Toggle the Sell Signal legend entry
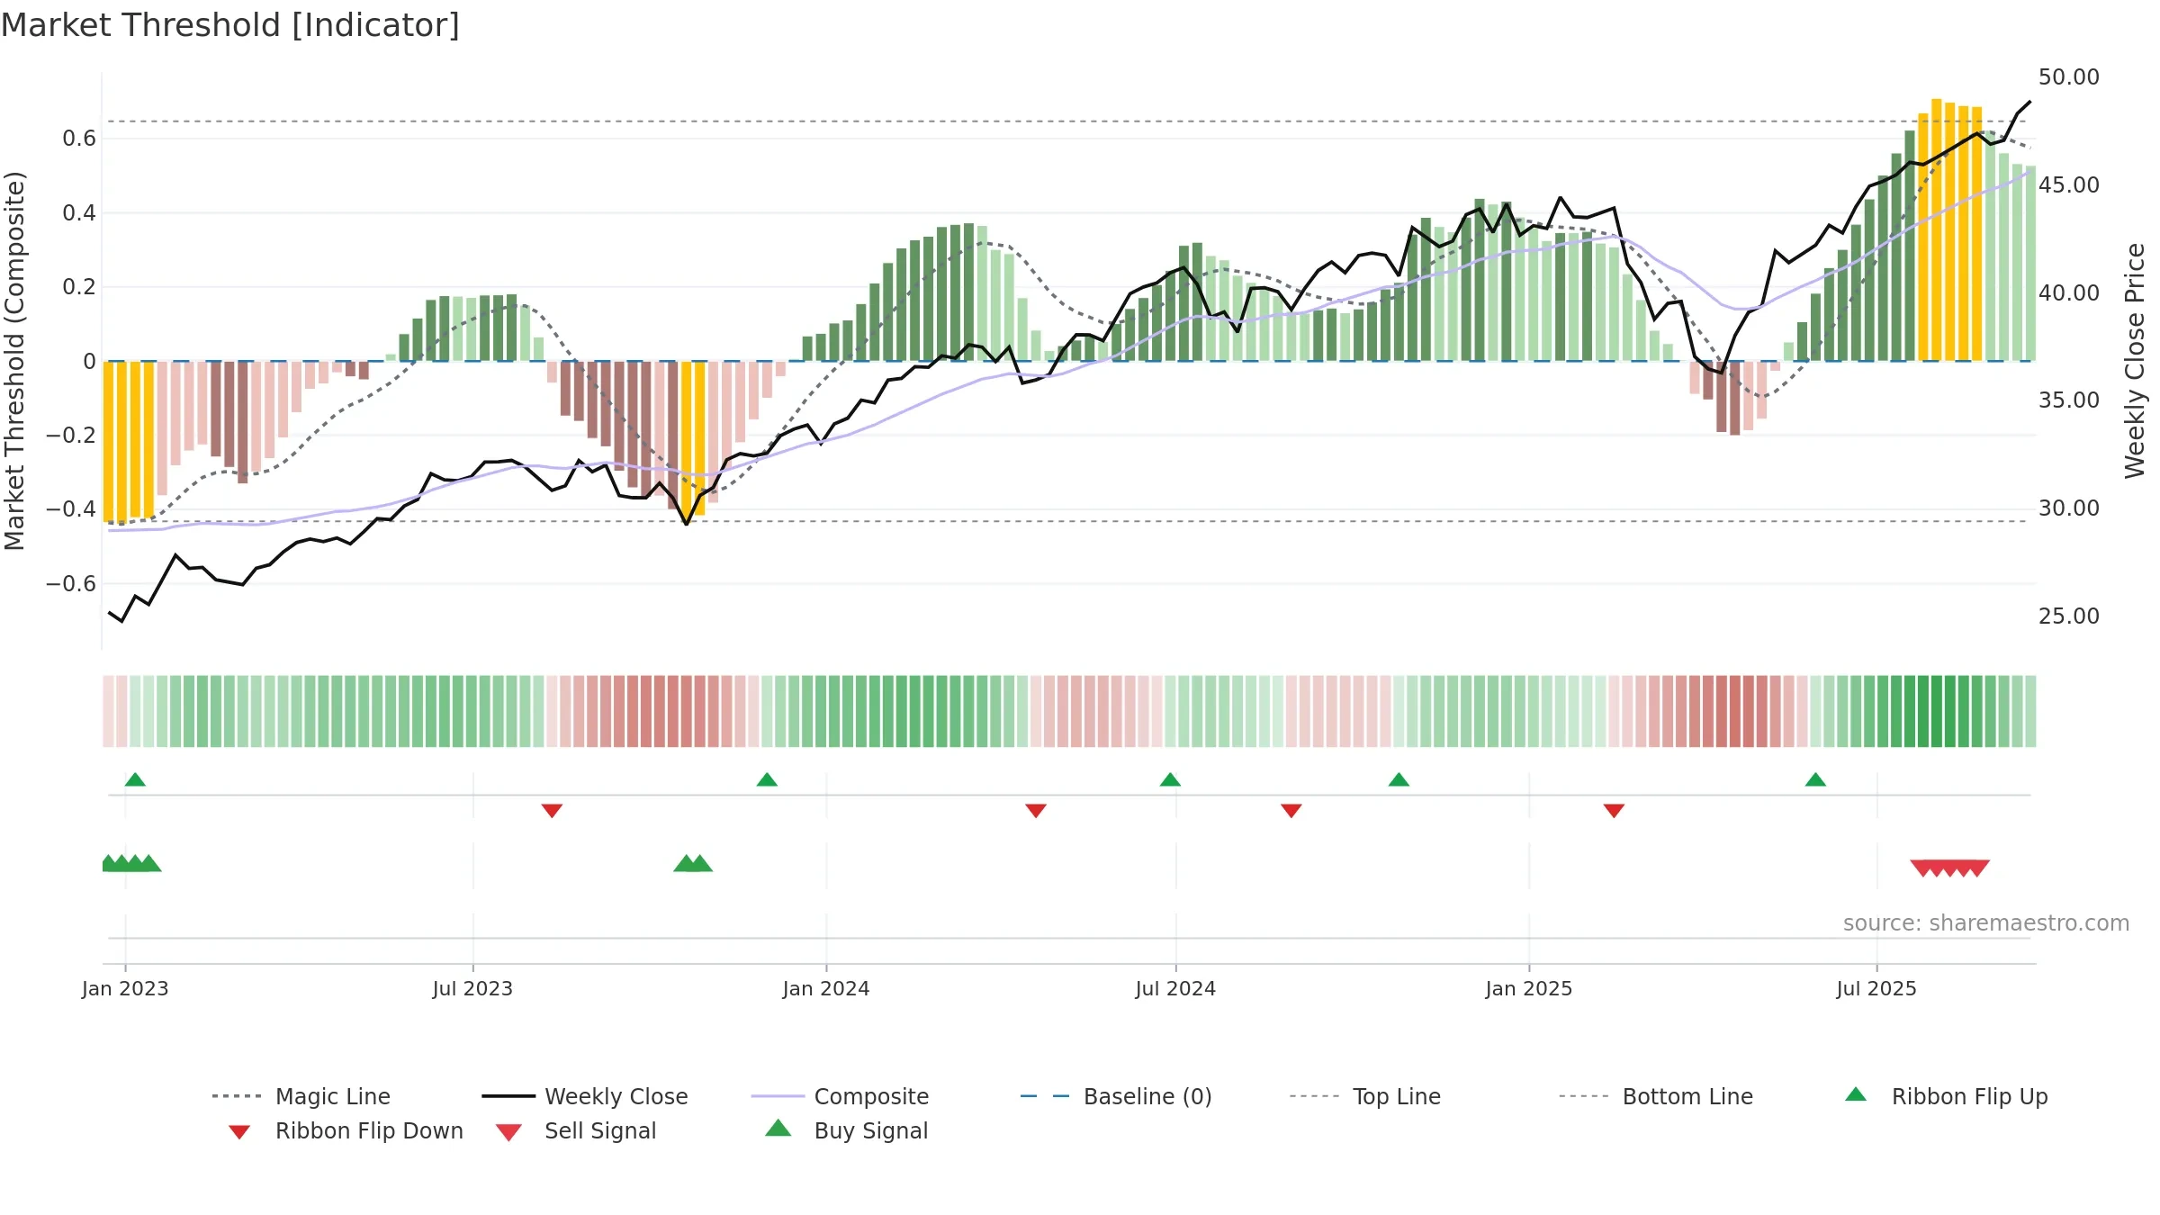This screenshot has height=1215, width=2160. coord(576,1130)
